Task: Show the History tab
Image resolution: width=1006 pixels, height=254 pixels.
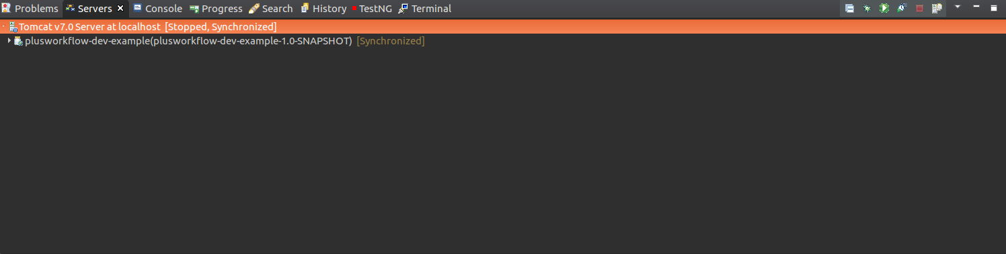Action: [x=323, y=9]
